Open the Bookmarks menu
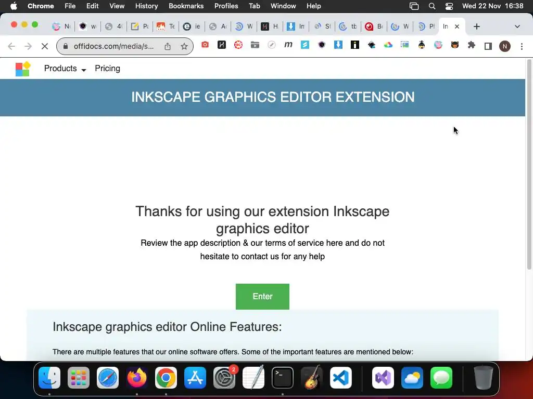The width and height of the screenshot is (533, 399). [x=186, y=6]
